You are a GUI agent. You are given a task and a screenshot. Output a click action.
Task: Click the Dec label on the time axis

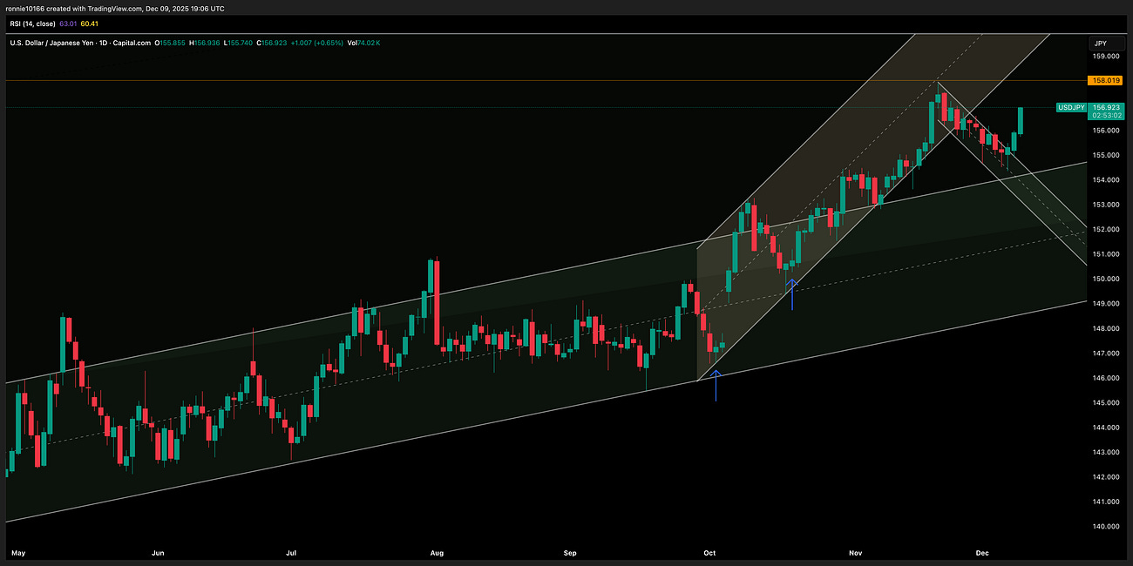tap(981, 552)
